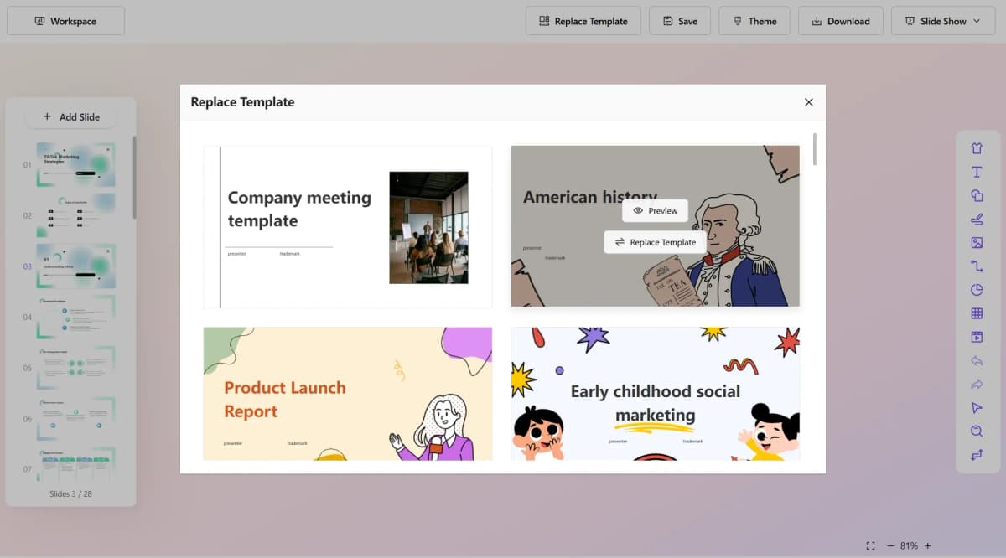
Task: Insert a video with media icon
Action: [977, 337]
